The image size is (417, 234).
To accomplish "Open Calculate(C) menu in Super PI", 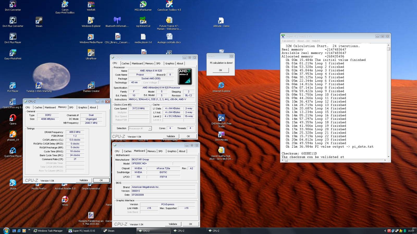I will pos(288,41).
